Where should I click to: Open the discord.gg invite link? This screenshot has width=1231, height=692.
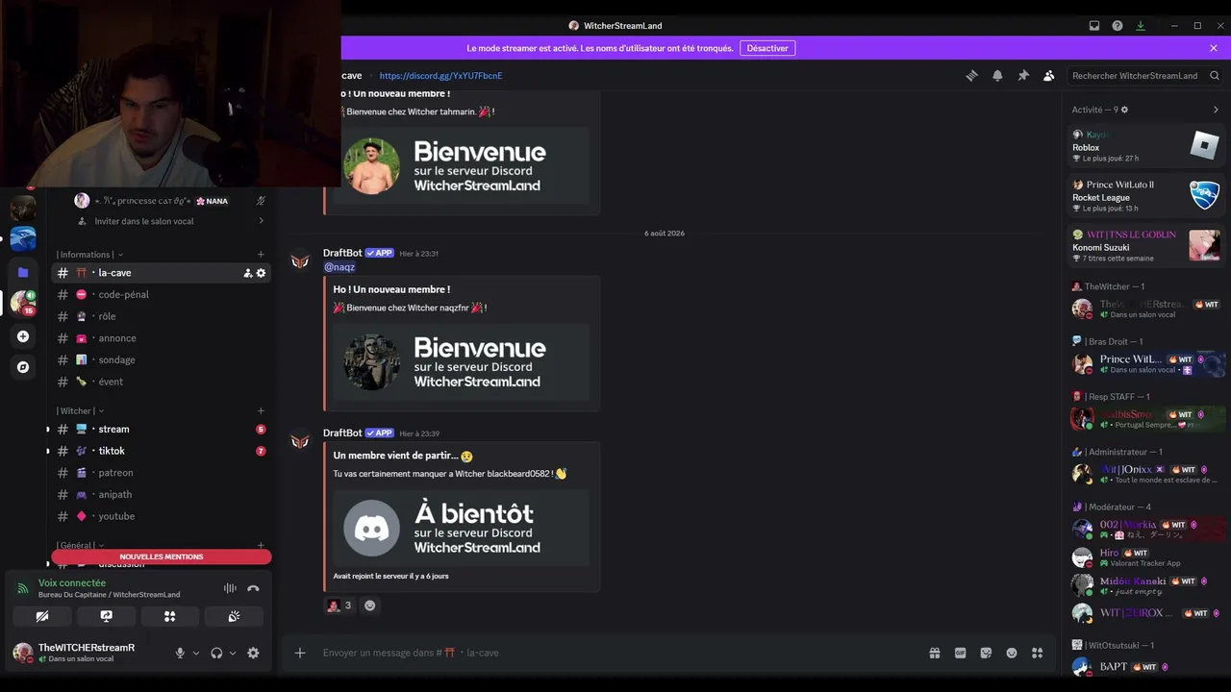tap(441, 76)
